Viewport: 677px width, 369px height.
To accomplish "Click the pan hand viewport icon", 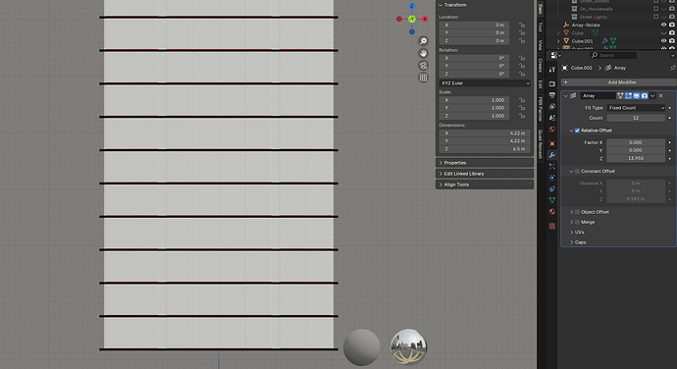I will 423,53.
